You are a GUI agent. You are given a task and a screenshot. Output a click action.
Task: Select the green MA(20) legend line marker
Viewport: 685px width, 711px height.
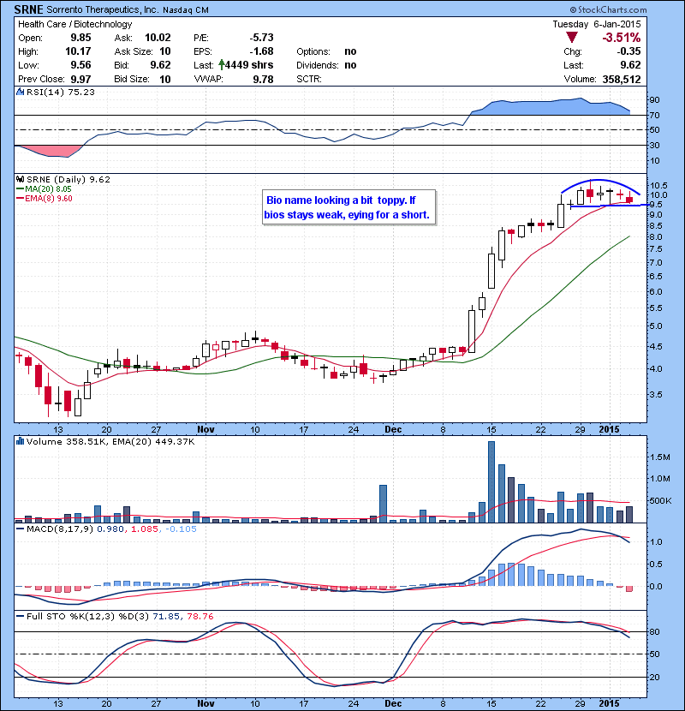[20, 189]
